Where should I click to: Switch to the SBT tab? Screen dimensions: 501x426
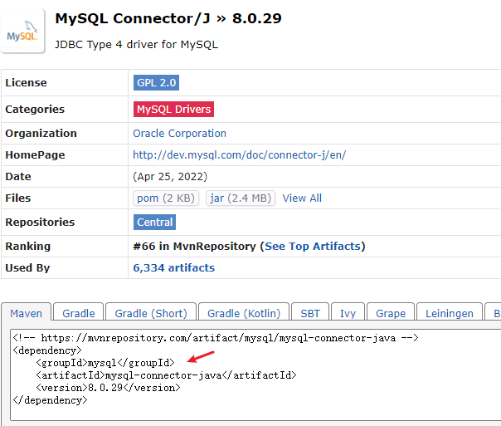310,313
